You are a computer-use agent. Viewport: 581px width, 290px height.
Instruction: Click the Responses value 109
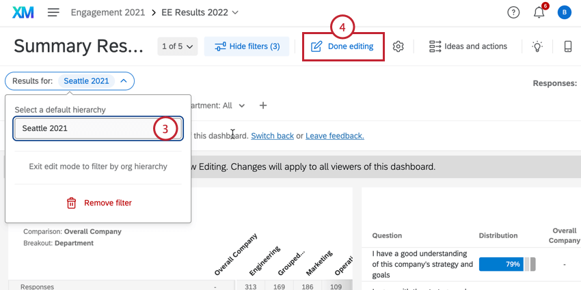tap(337, 287)
